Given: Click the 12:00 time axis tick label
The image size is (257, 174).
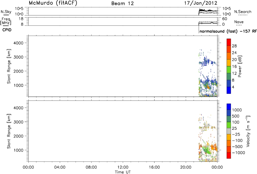Looking at the screenshot, I should tap(123, 167).
